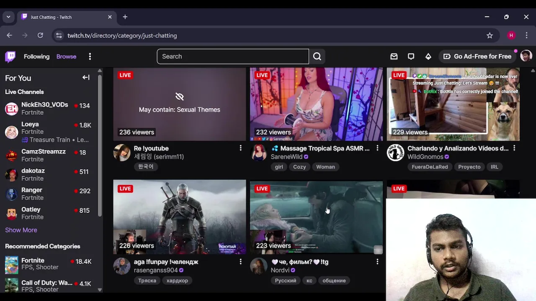536x301 pixels.
Task: Open options for Nordvi stream
Action: [x=377, y=262]
